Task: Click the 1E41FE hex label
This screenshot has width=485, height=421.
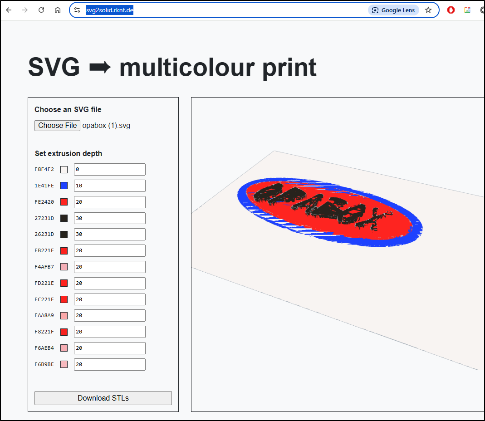Action: coord(44,186)
